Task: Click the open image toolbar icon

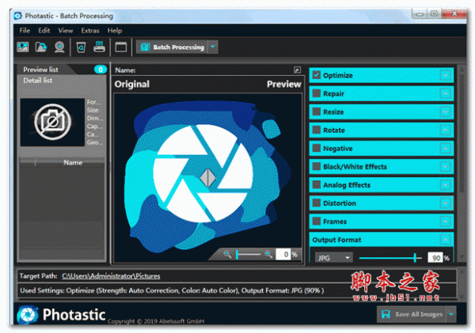Action: pos(23,47)
